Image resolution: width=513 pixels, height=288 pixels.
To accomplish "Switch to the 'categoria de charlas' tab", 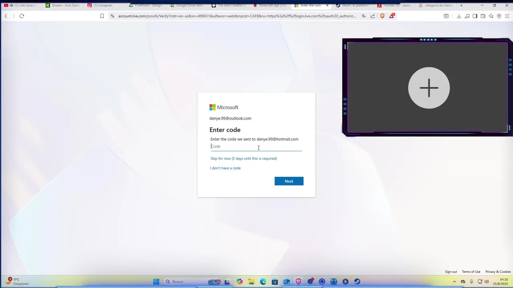I will (x=436, y=5).
